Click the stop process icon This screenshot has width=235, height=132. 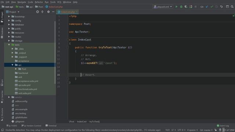click(196, 7)
